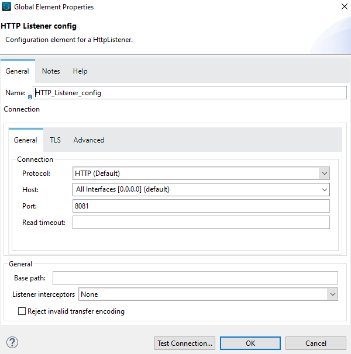
Task: Select the inner General connection tab
Action: (26, 140)
